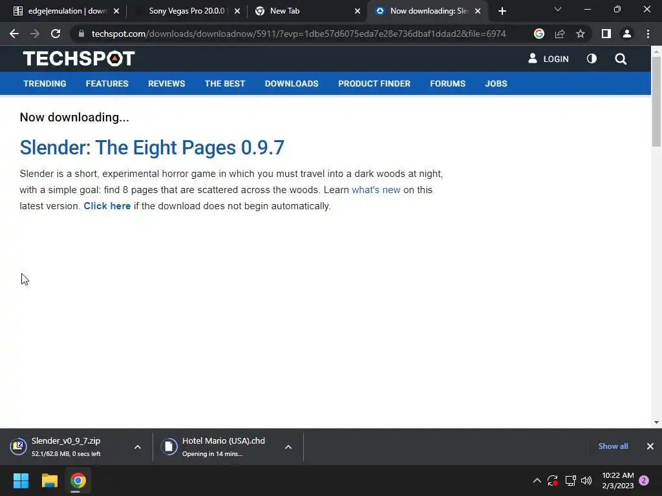Bookmark this page with the star icon
Screen dimensions: 662x496
(581, 34)
